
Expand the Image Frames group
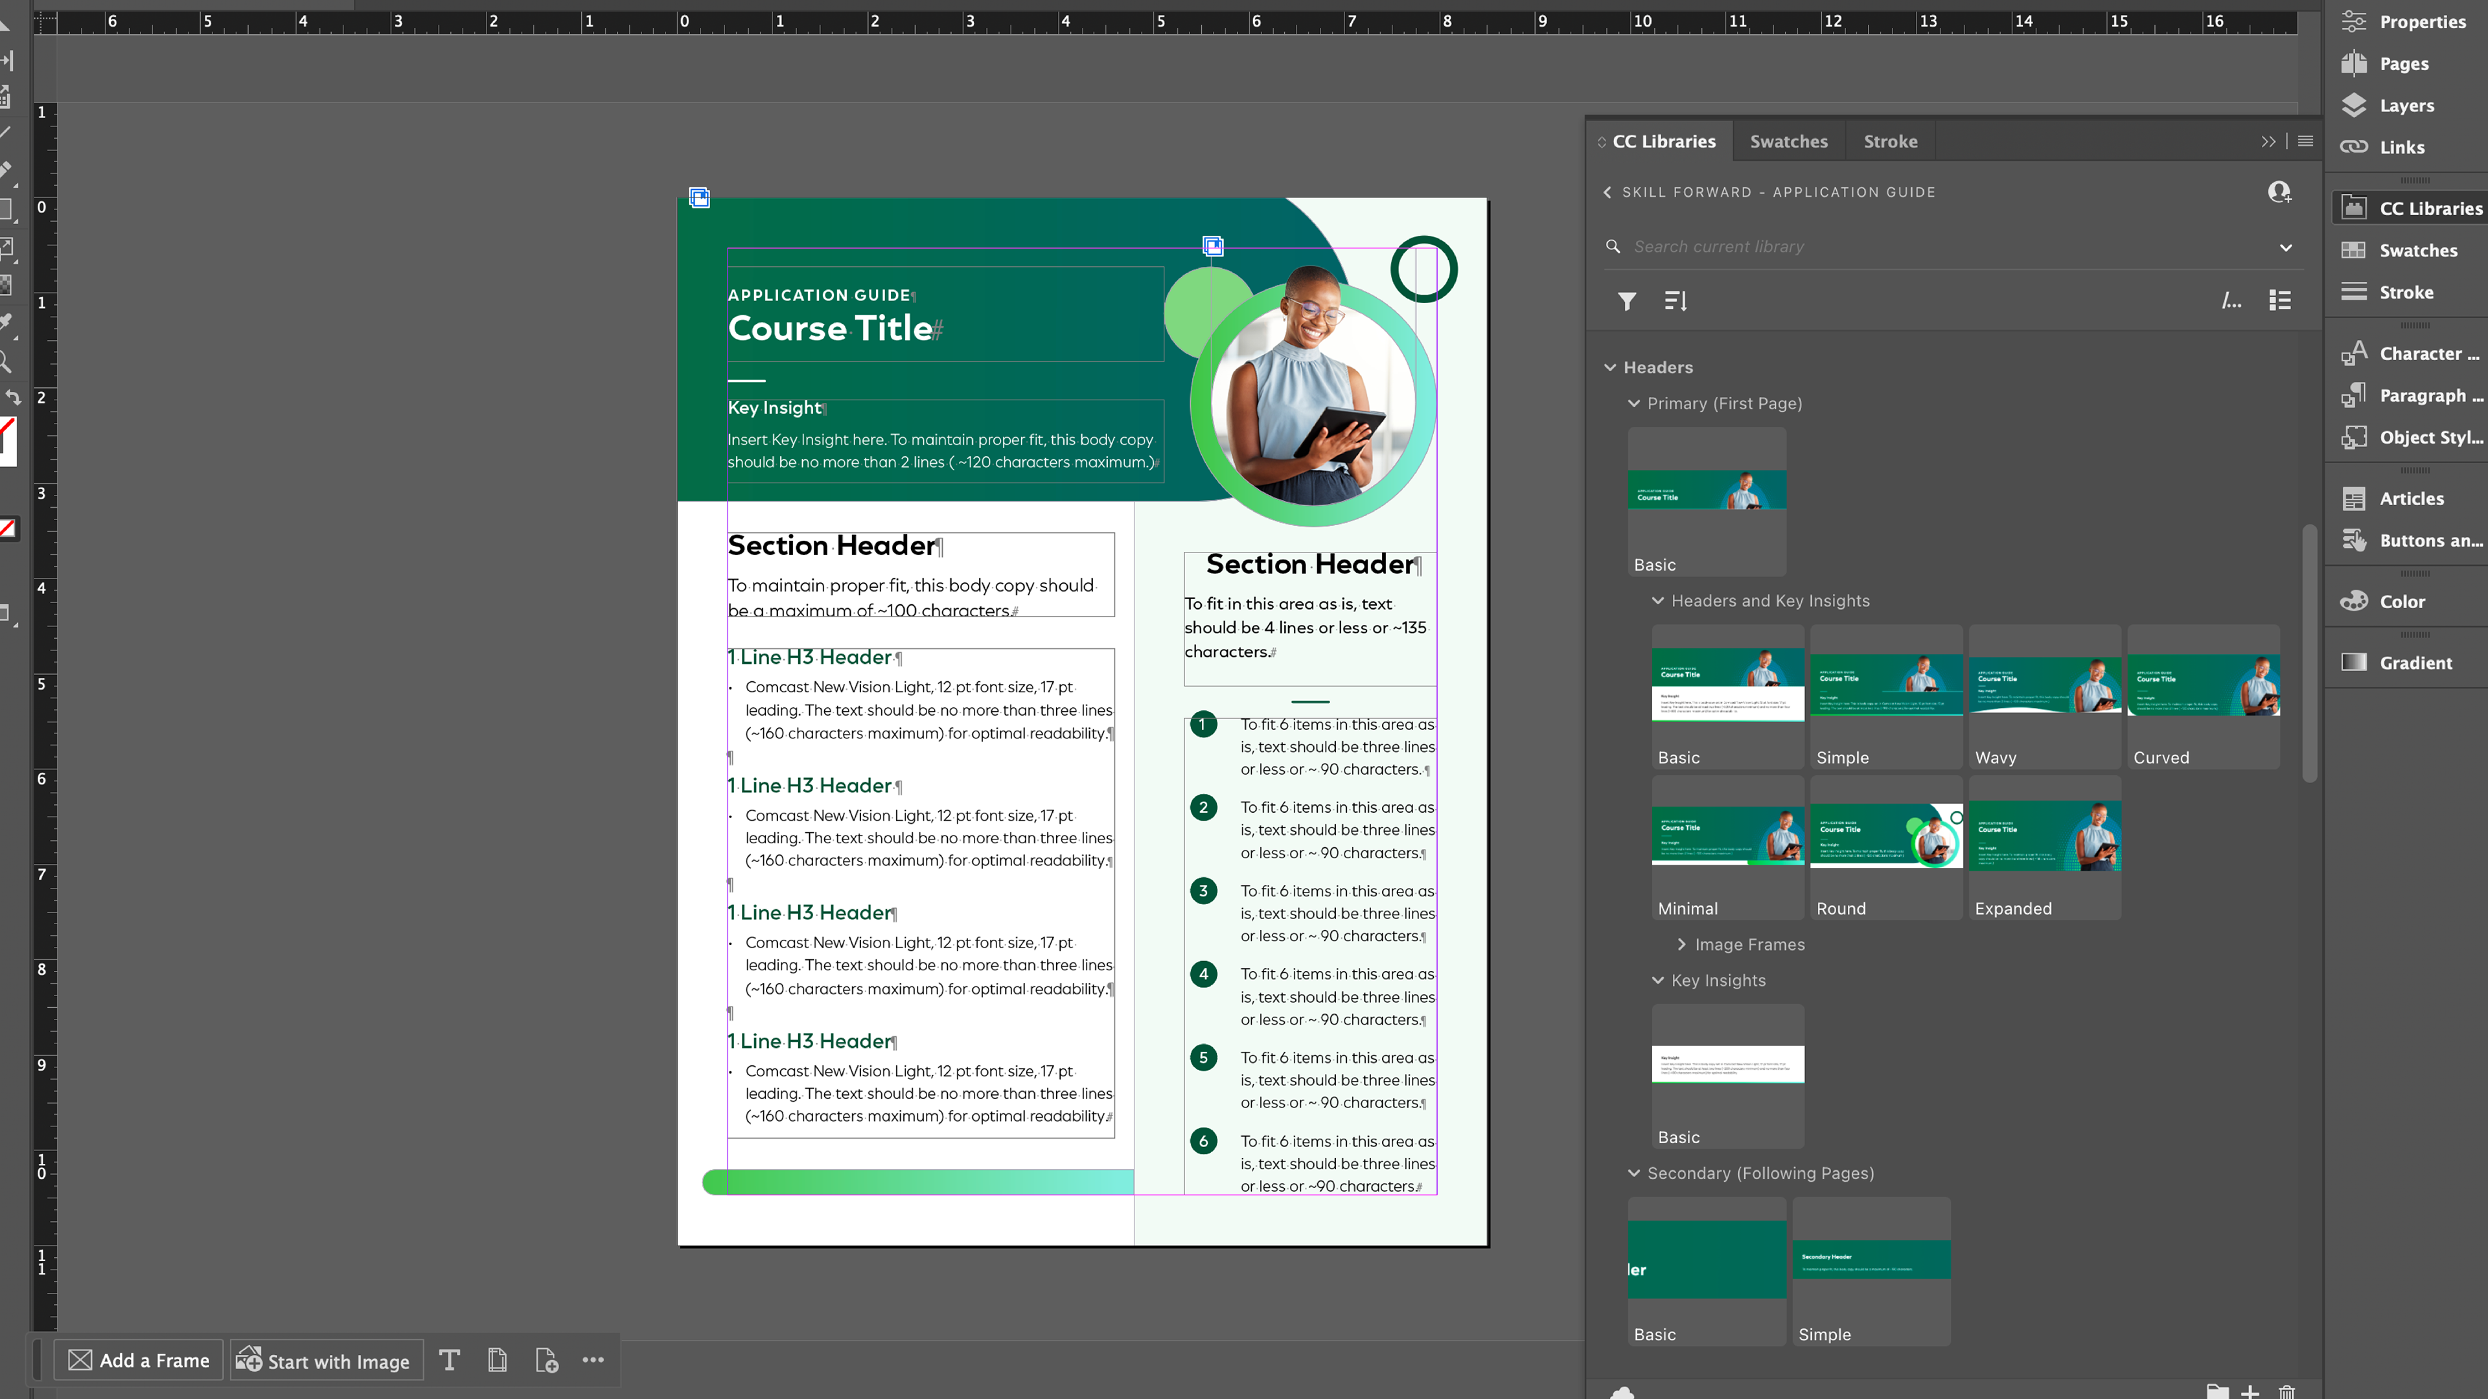tap(1681, 944)
